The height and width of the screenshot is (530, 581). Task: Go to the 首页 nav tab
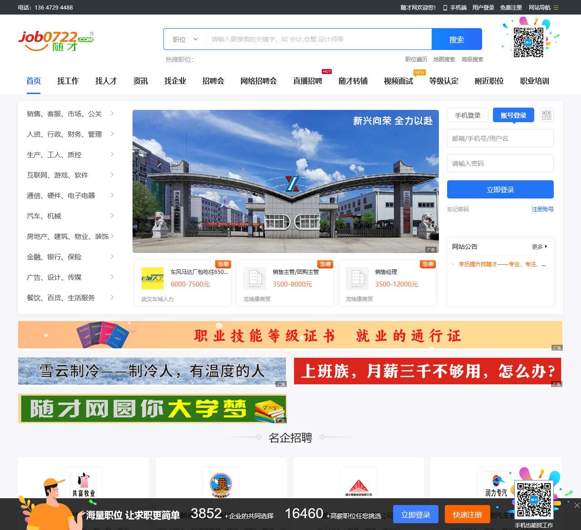[x=34, y=81]
